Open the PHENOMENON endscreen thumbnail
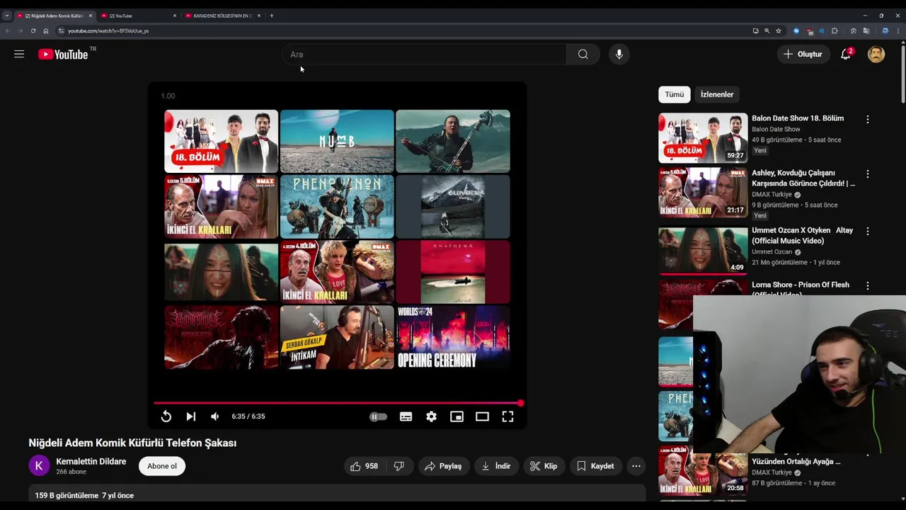Image resolution: width=906 pixels, height=510 pixels. coord(337,206)
